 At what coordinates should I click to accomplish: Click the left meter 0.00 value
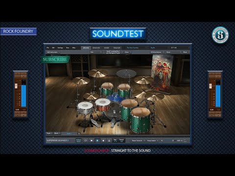17,110
